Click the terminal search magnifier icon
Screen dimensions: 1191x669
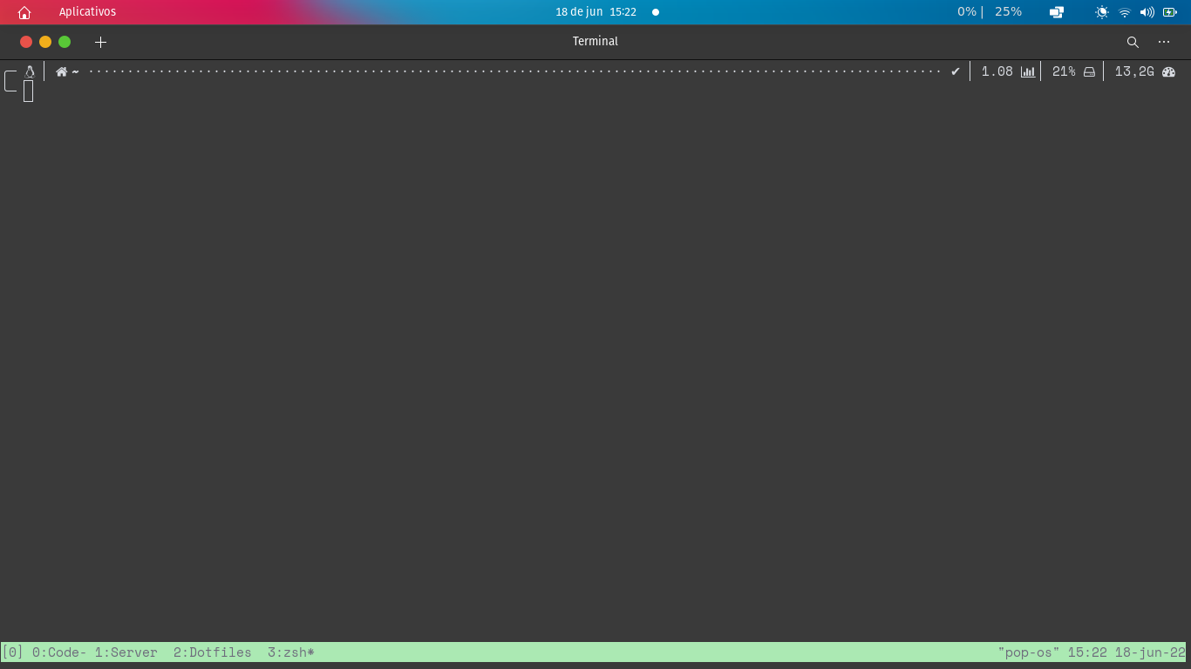[1133, 42]
